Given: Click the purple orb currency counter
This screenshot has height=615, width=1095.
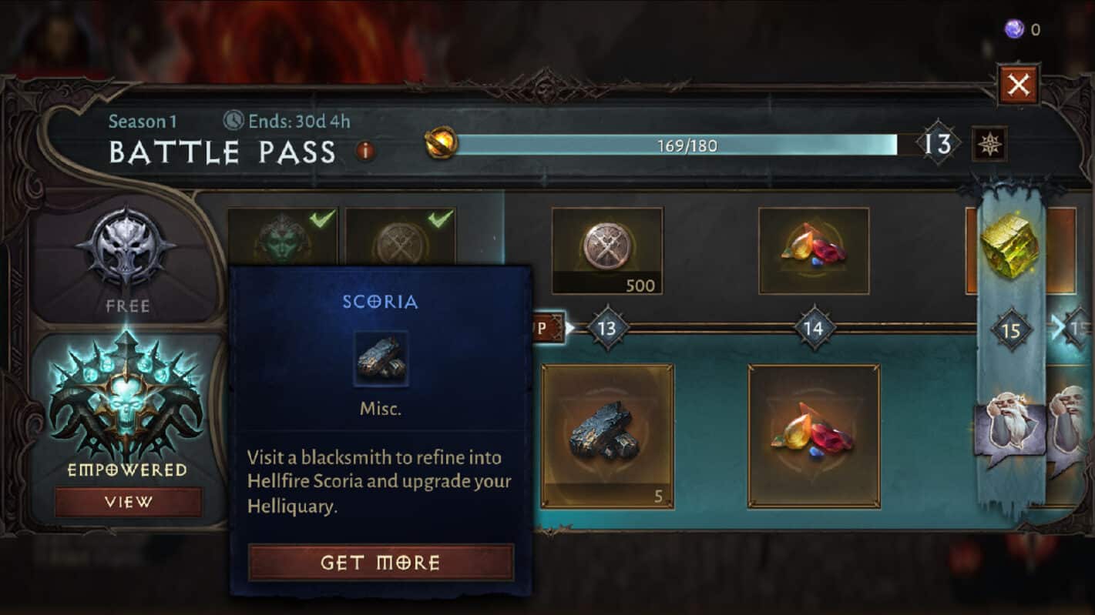Looking at the screenshot, I should pyautogui.click(x=1023, y=30).
